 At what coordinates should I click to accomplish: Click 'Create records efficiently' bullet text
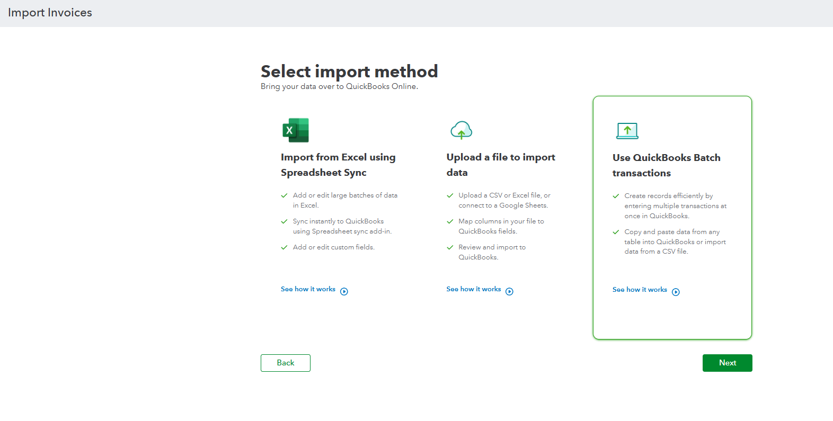pyautogui.click(x=676, y=206)
